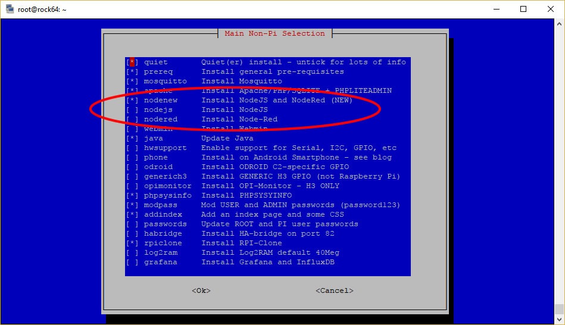Viewport: 565px width, 325px height.
Task: Click 'Update Java' description text
Action: point(227,138)
